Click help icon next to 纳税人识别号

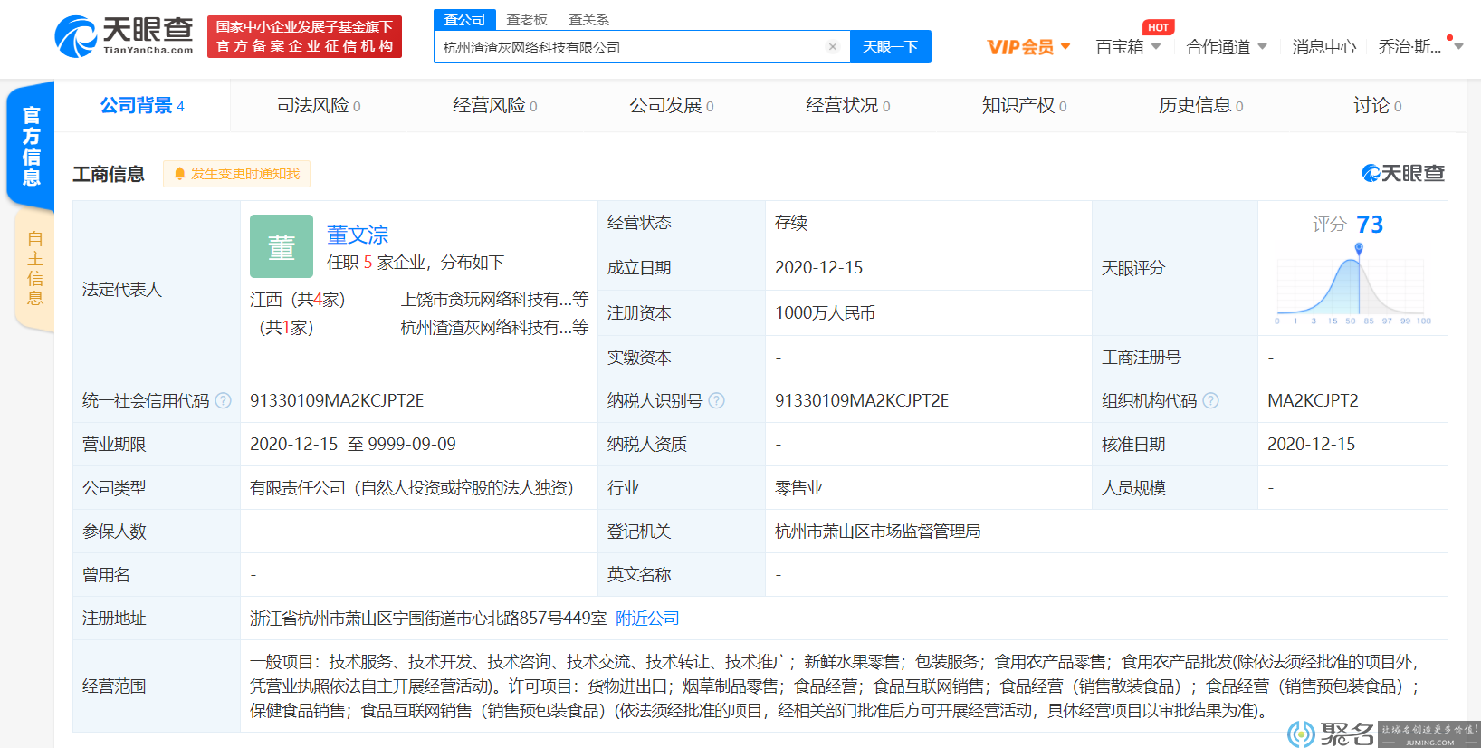pos(716,400)
